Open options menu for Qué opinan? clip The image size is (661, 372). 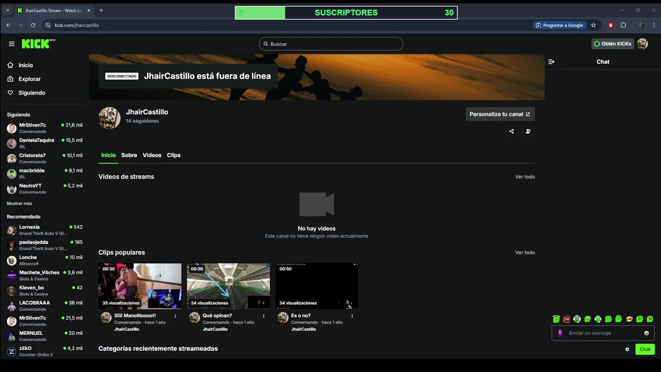click(264, 316)
